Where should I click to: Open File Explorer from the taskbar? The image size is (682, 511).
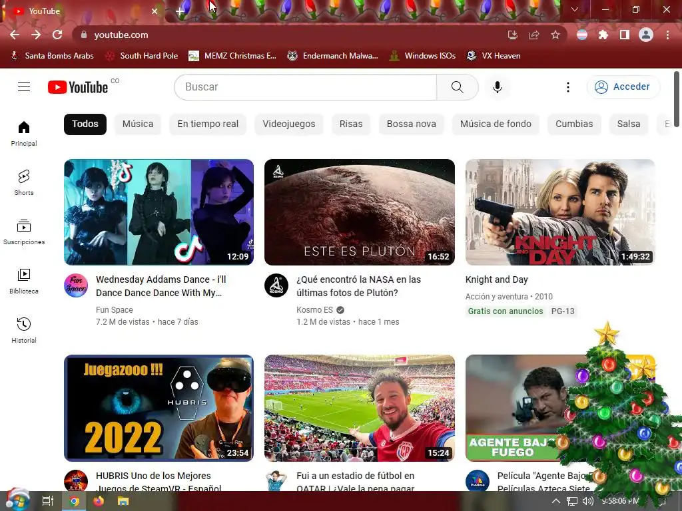(x=123, y=501)
